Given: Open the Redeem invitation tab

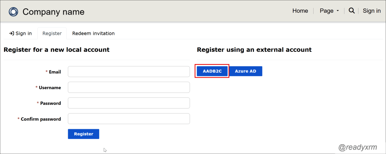Looking at the screenshot, I should pyautogui.click(x=93, y=33).
